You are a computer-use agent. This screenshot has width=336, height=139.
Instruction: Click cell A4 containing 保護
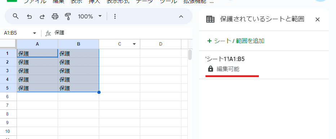37,79
